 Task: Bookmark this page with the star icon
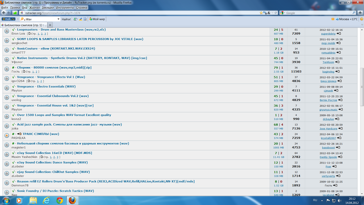pyautogui.click(x=261, y=13)
